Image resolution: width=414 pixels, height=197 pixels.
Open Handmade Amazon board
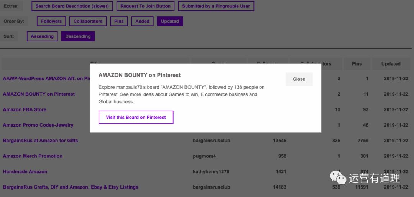tap(25, 172)
